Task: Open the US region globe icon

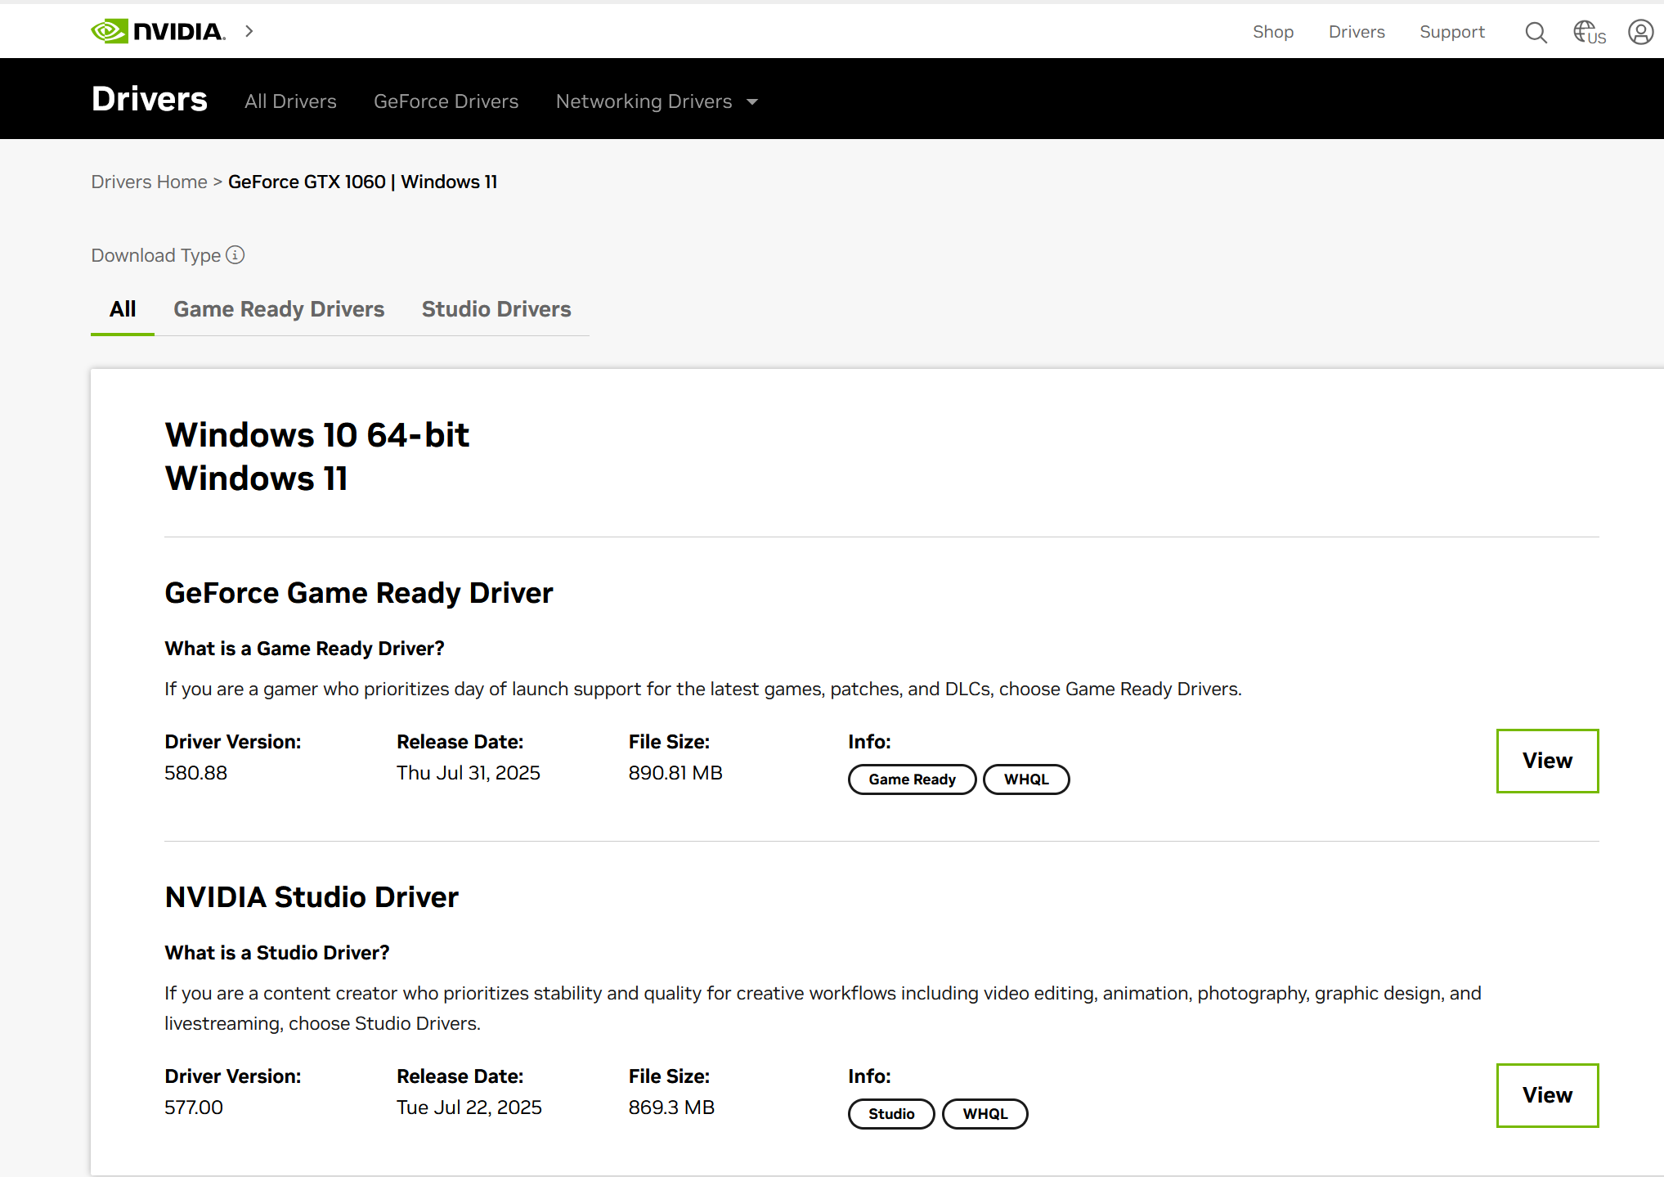Action: click(x=1589, y=32)
